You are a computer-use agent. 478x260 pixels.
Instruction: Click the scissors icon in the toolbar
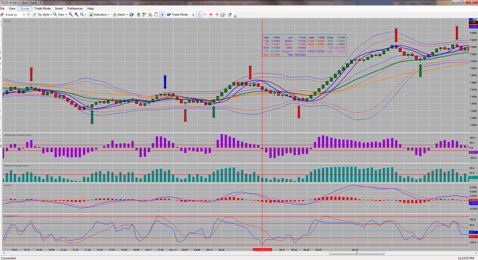150,15
